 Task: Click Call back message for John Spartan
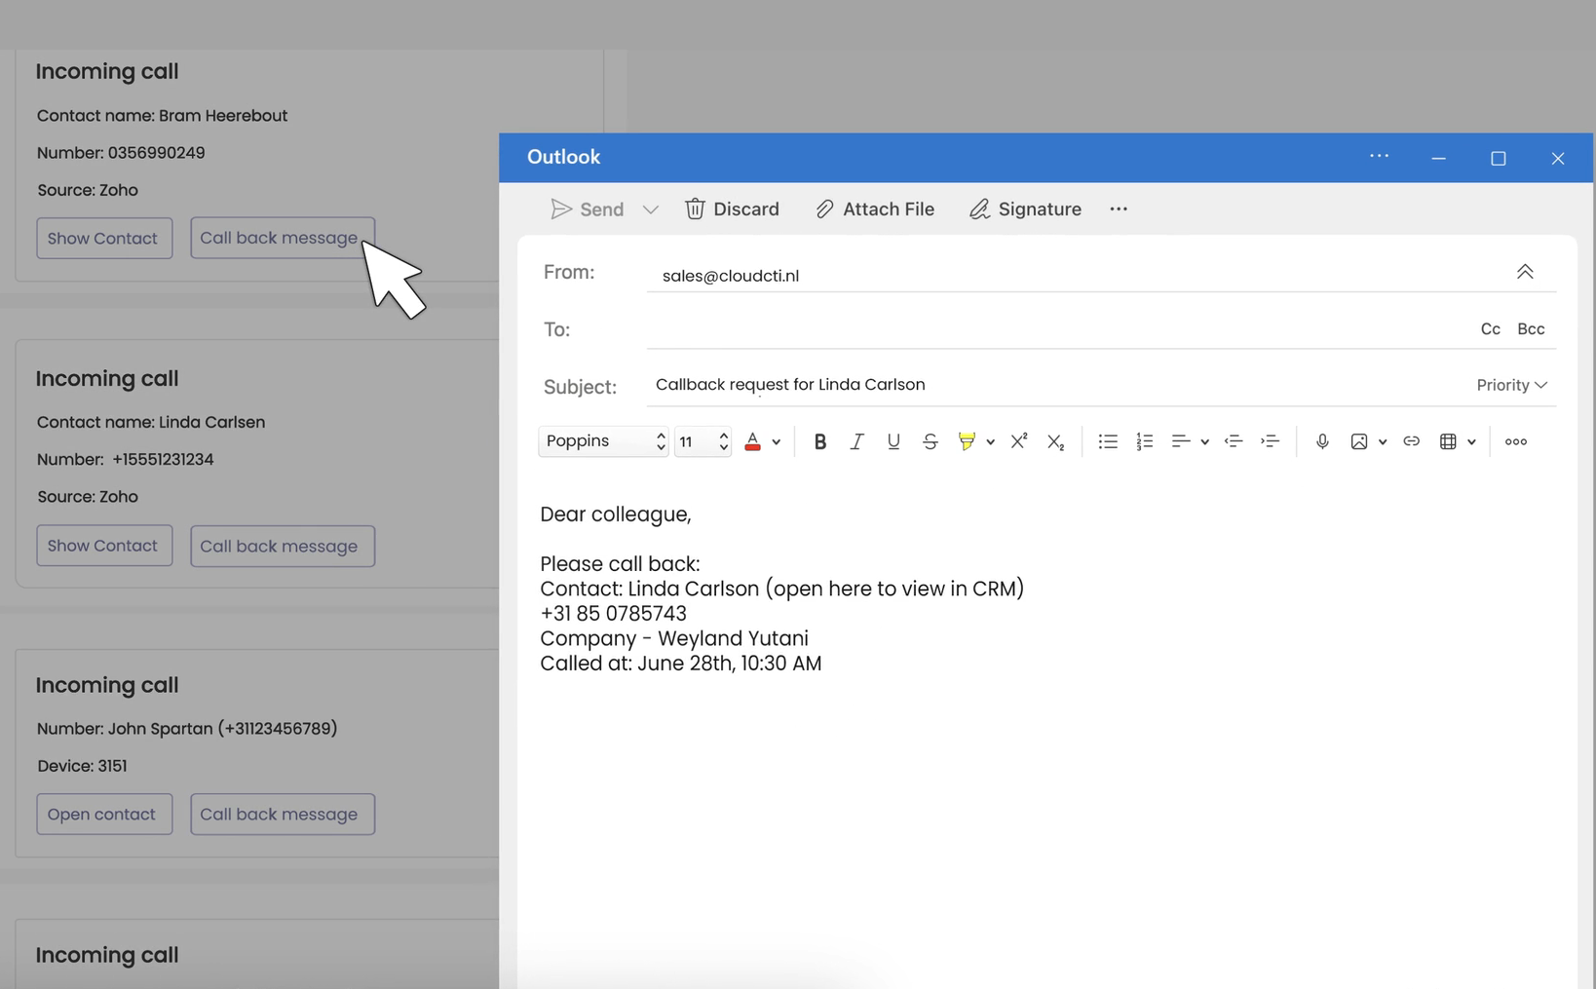point(282,814)
